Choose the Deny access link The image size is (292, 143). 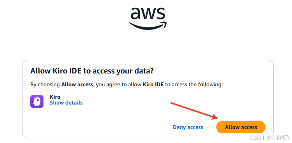pos(188,127)
